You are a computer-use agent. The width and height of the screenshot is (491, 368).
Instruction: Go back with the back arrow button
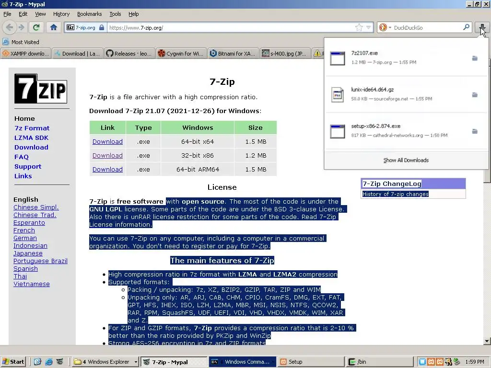(10, 27)
